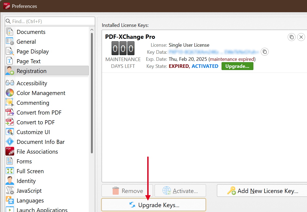This screenshot has height=212, width=307.
Task: Open Commenting preferences
Action: [x=47, y=103]
